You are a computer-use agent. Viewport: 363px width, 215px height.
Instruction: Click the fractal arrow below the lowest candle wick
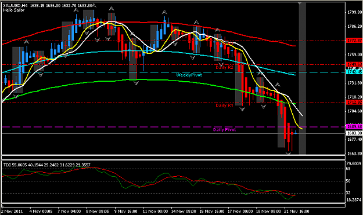point(288,154)
